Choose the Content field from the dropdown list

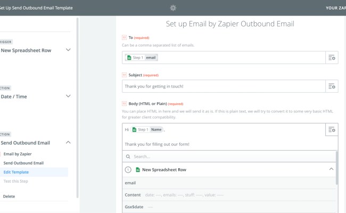point(229,195)
